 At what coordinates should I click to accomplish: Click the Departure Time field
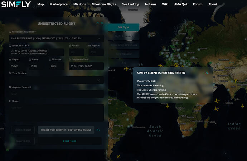point(86,66)
